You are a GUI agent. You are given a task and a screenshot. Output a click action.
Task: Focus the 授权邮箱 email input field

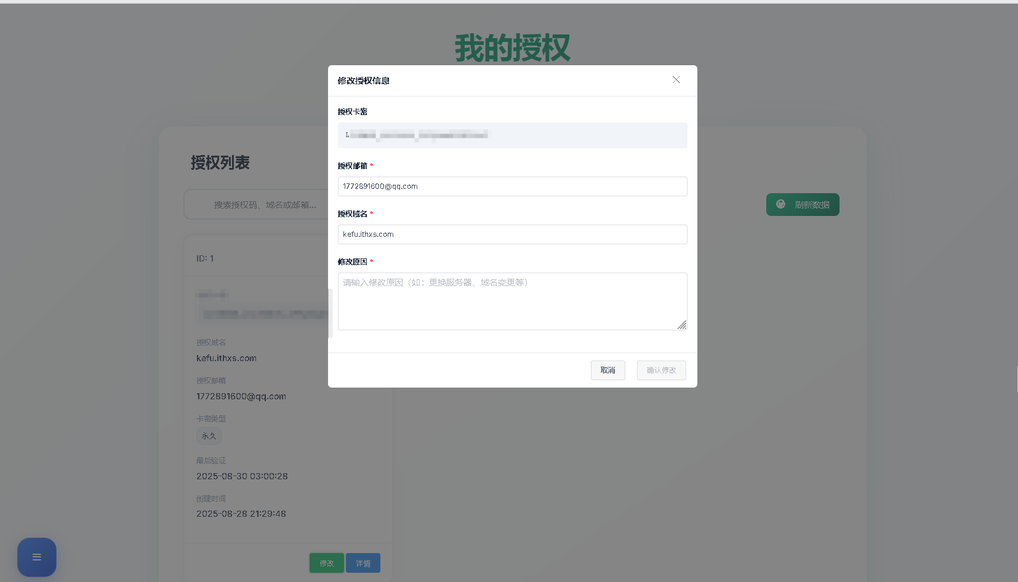click(x=512, y=186)
